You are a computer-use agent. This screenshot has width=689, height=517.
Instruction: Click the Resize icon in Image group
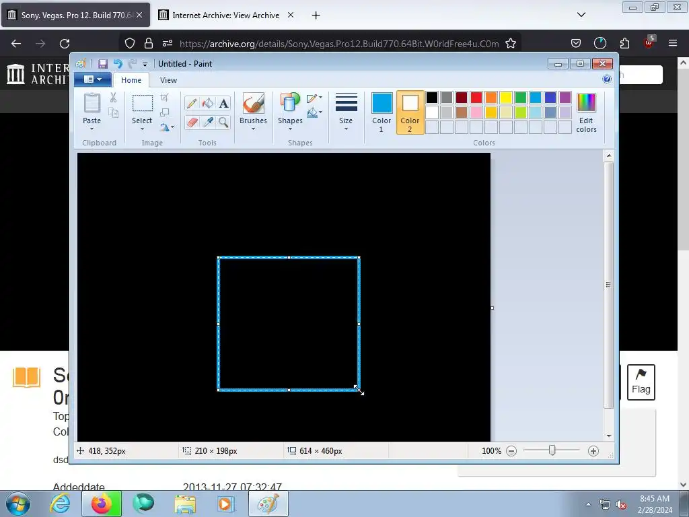[165, 112]
